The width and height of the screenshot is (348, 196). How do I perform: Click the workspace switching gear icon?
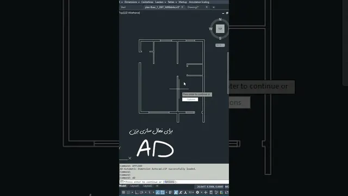197,192
